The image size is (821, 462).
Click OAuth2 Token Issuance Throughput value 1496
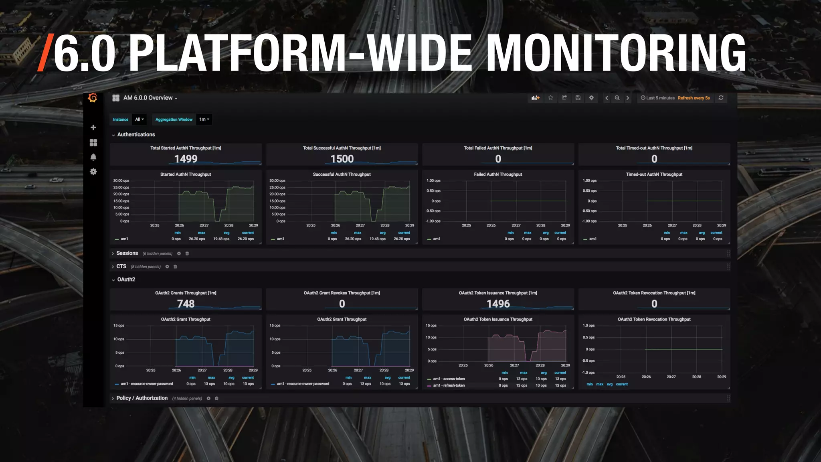(498, 304)
